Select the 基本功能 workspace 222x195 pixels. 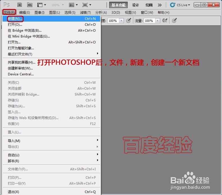118,5
